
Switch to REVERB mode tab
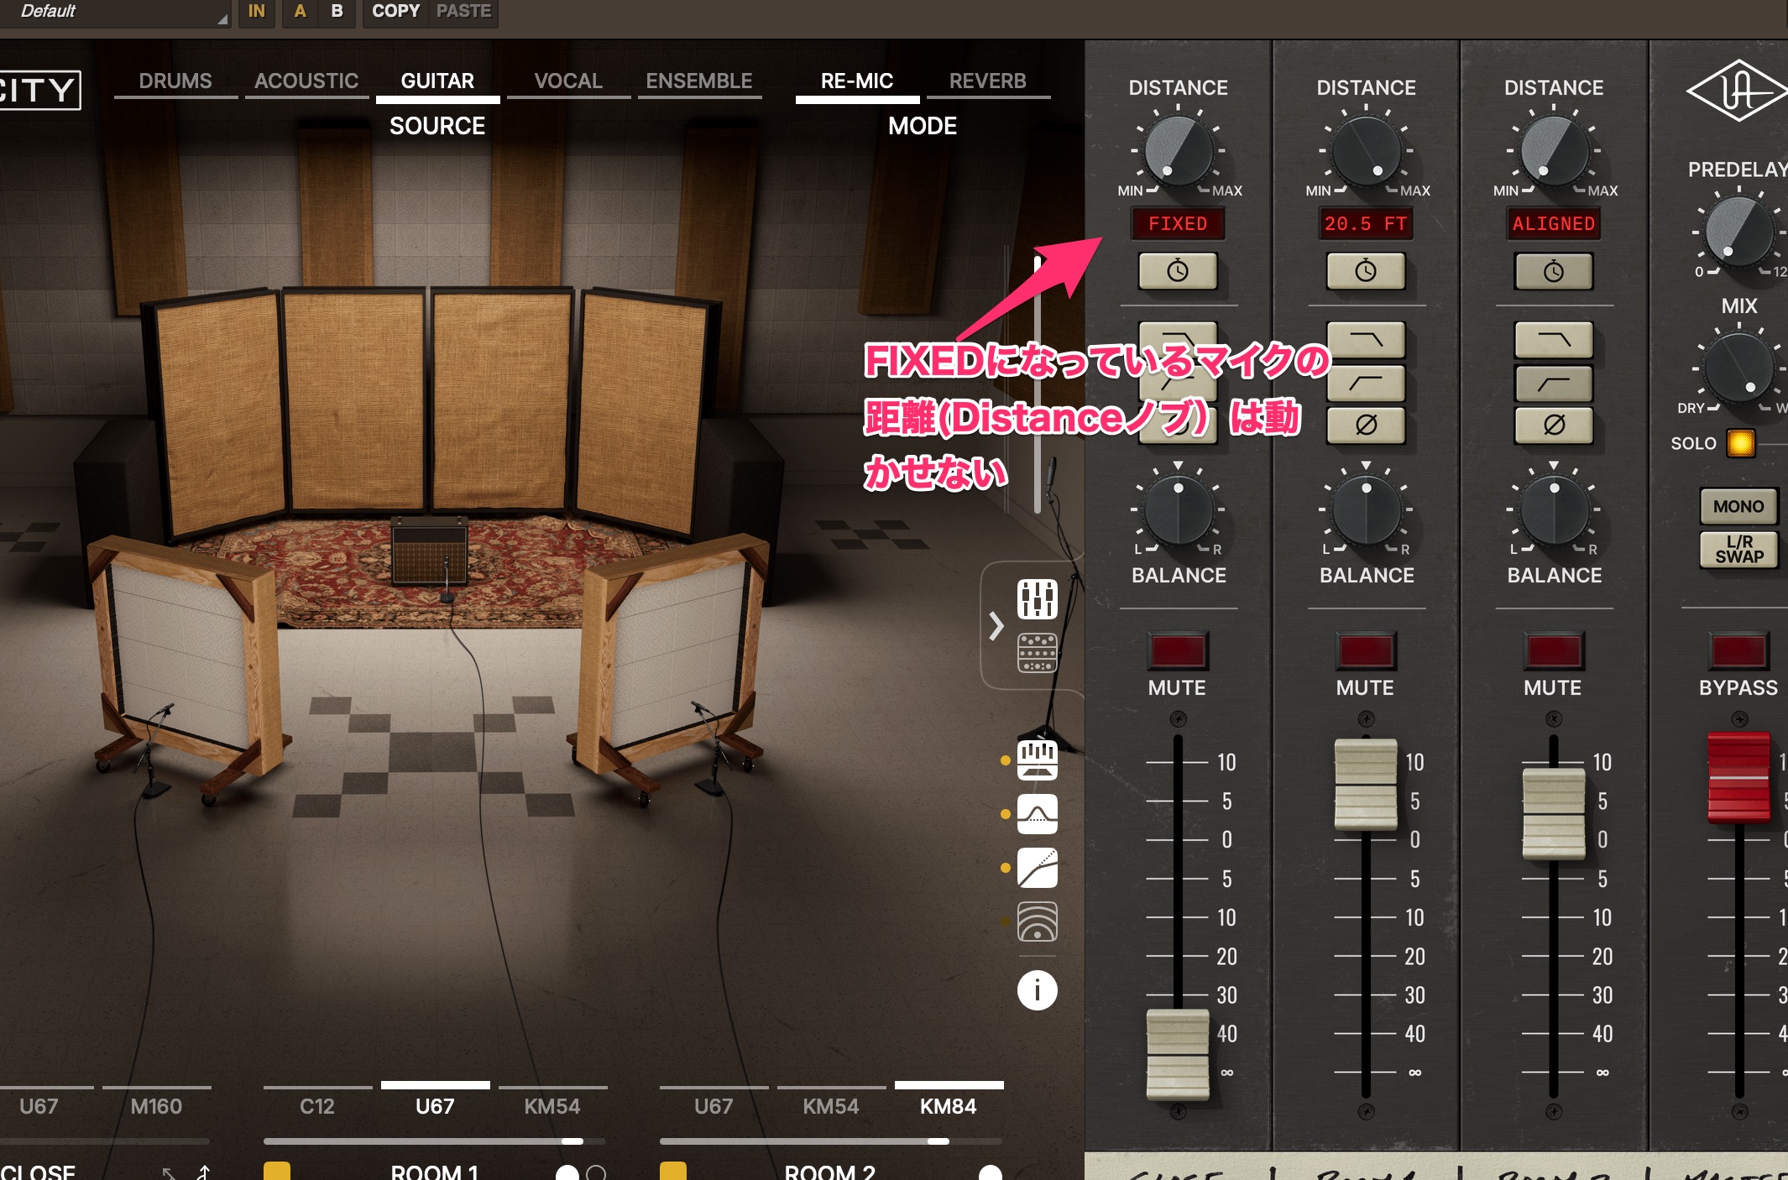[987, 81]
